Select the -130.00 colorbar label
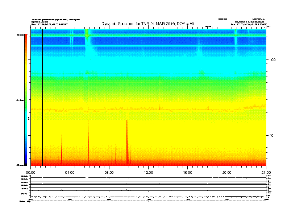This screenshot has width=287, height=222. click(x=20, y=35)
